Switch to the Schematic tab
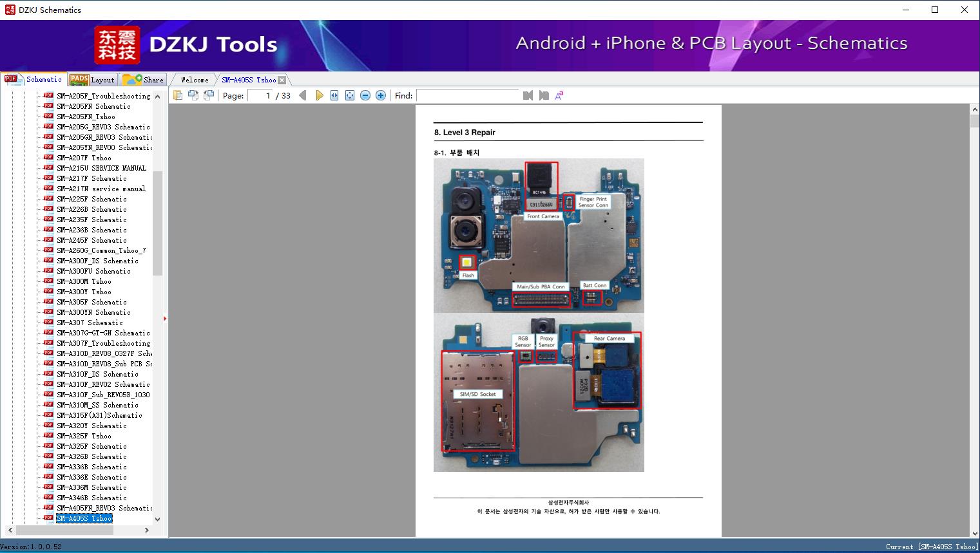This screenshot has width=980, height=553. (34, 79)
